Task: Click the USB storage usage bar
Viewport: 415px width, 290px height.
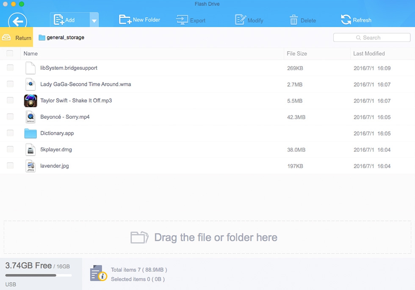Action: [x=39, y=275]
